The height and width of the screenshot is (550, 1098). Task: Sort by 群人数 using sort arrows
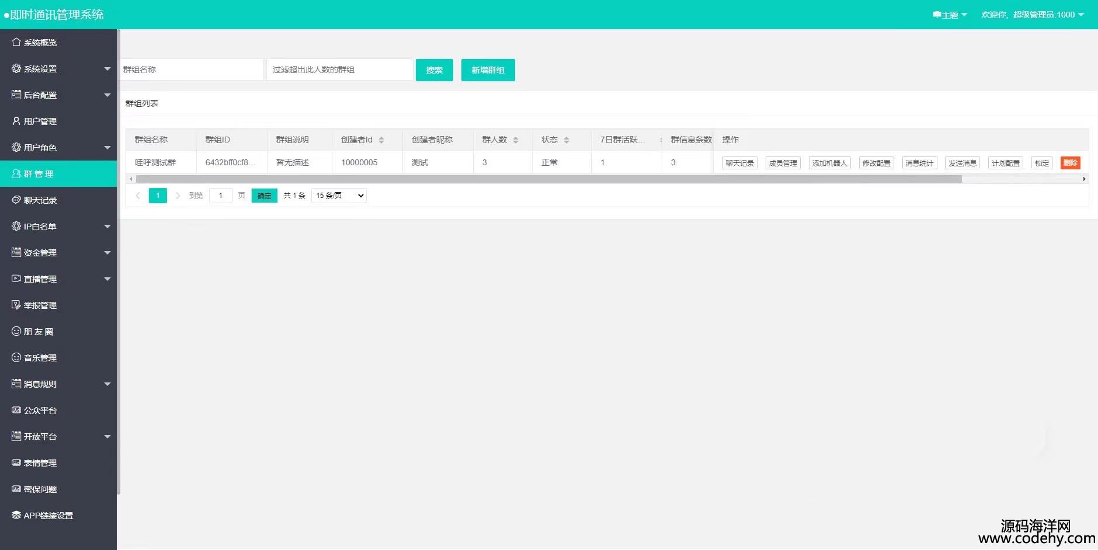pos(516,140)
